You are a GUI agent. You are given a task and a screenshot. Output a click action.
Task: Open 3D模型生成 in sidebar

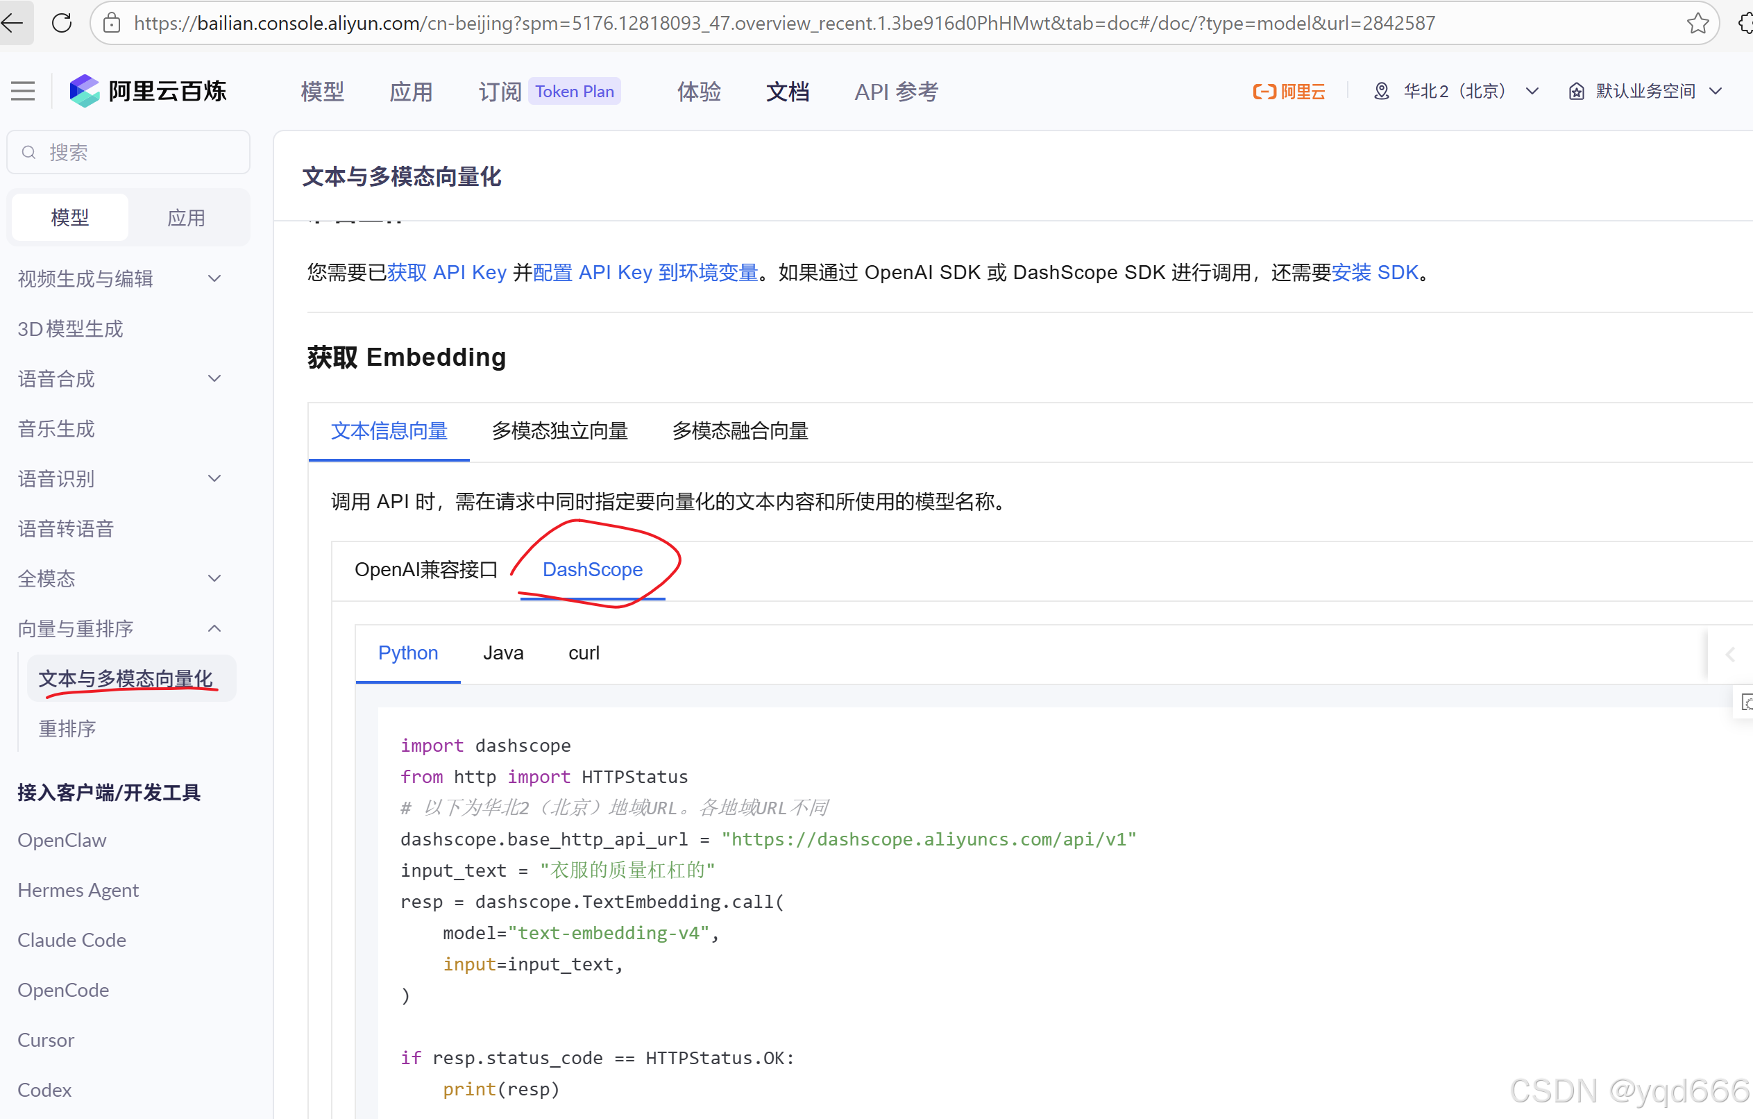tap(71, 328)
